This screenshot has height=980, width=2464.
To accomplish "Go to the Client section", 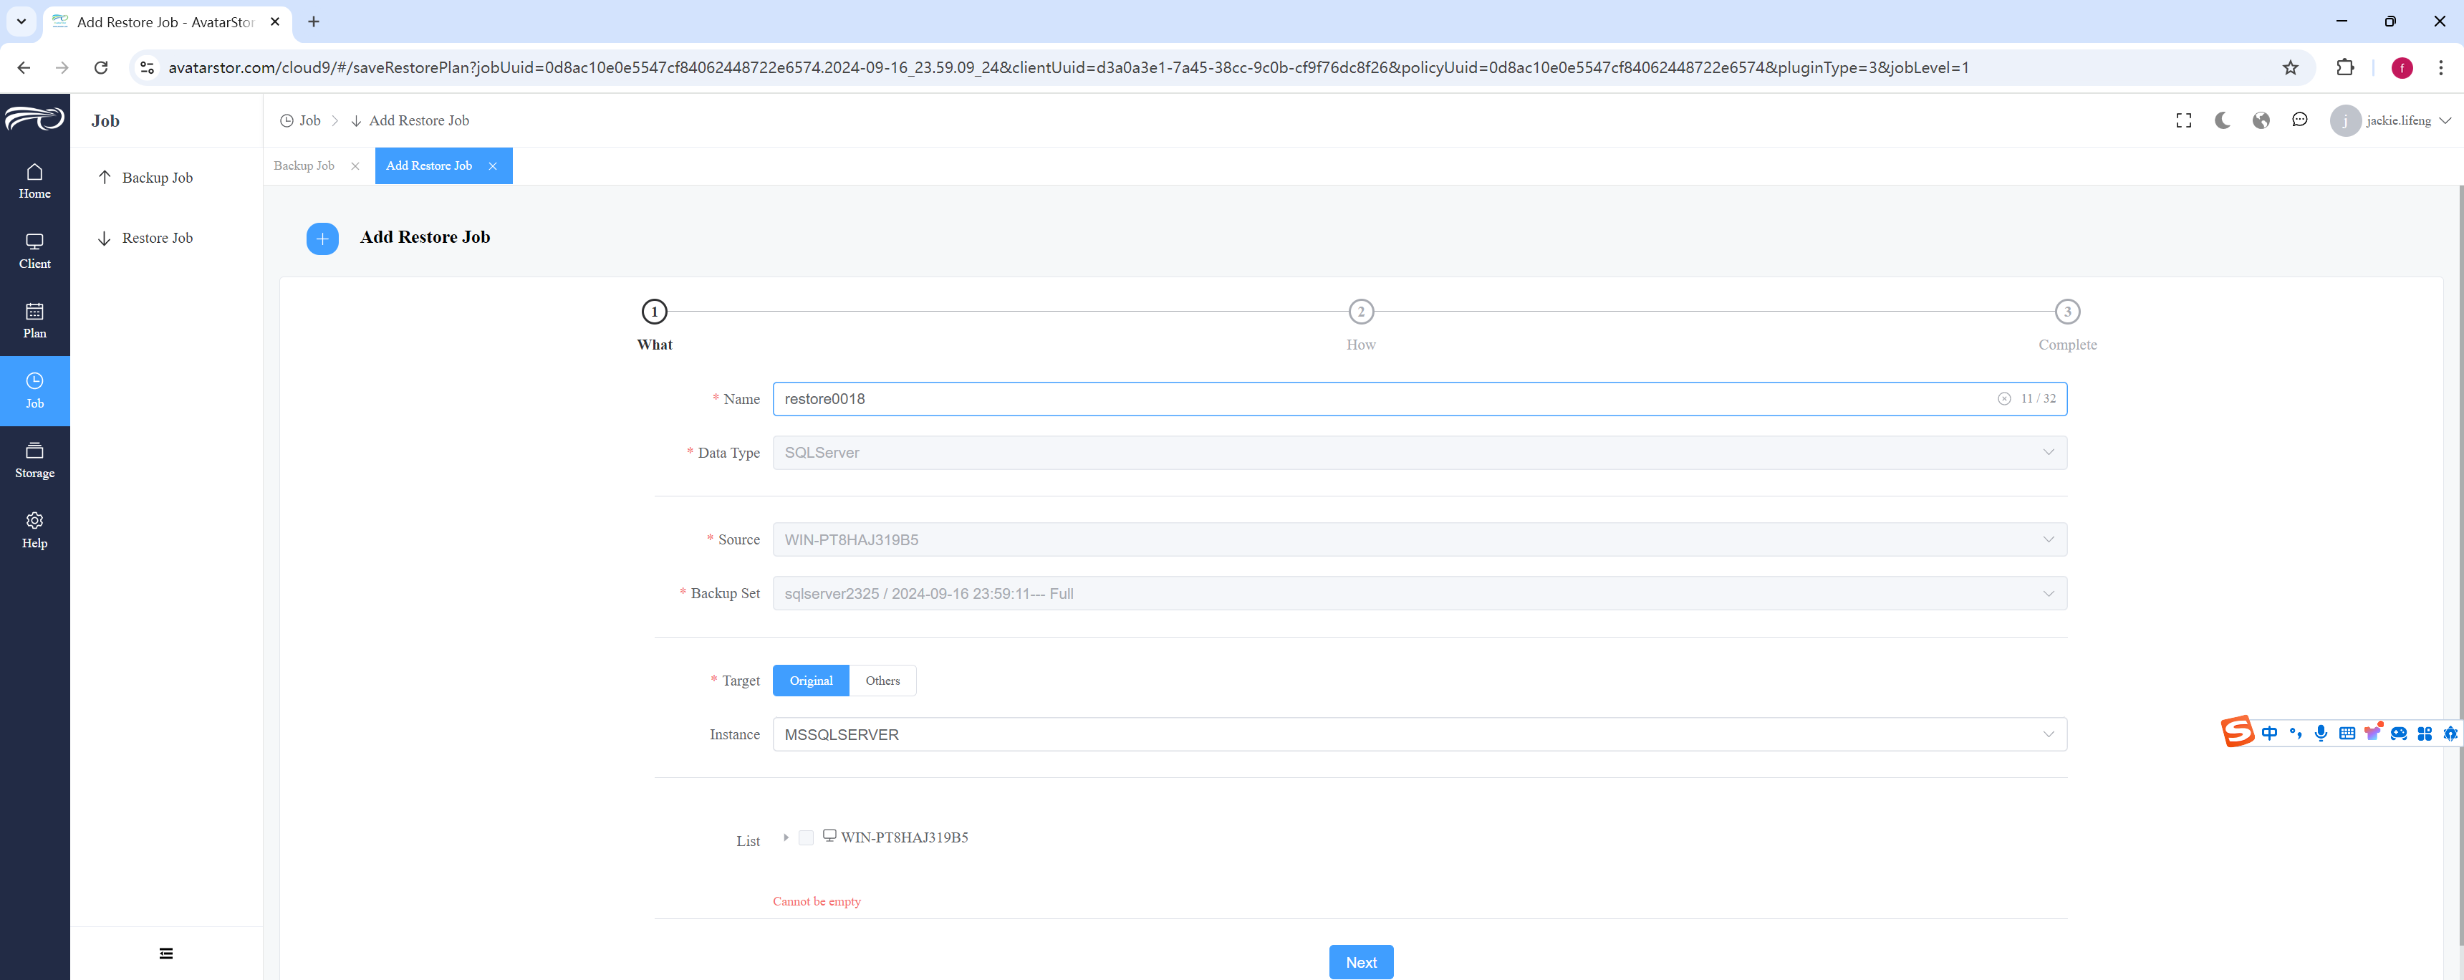I will point(34,251).
